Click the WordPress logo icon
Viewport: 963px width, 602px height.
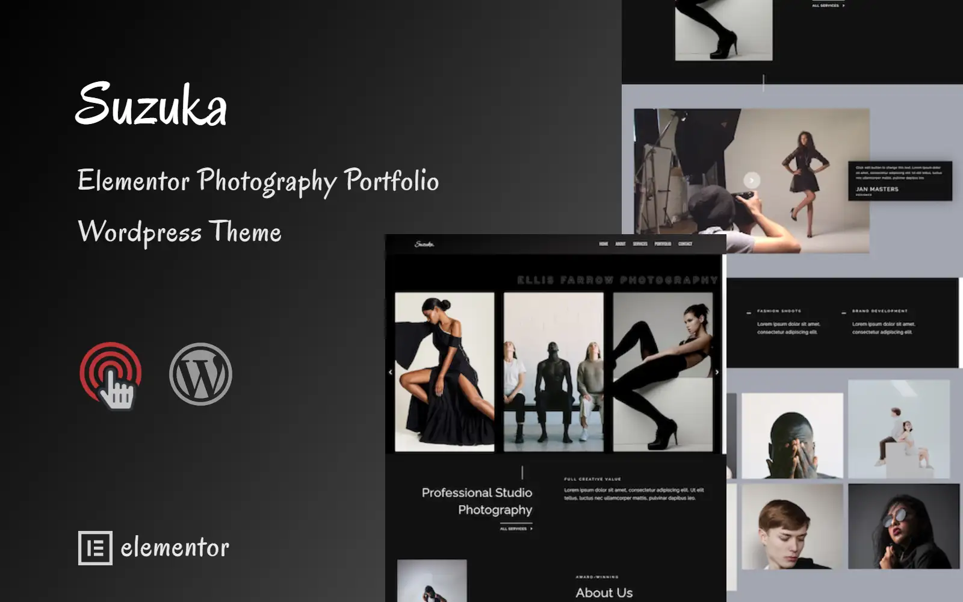click(200, 374)
